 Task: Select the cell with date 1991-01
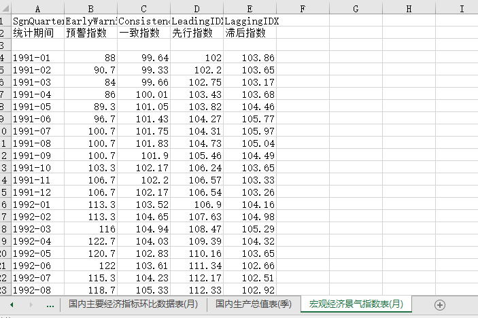click(x=38, y=57)
